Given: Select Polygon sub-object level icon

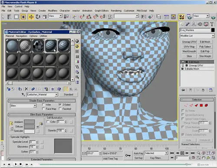Looking at the screenshot, I should pos(201,105).
